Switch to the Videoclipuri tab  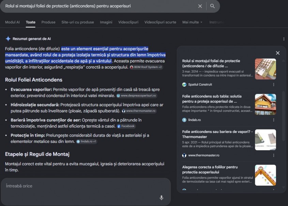(x=128, y=22)
